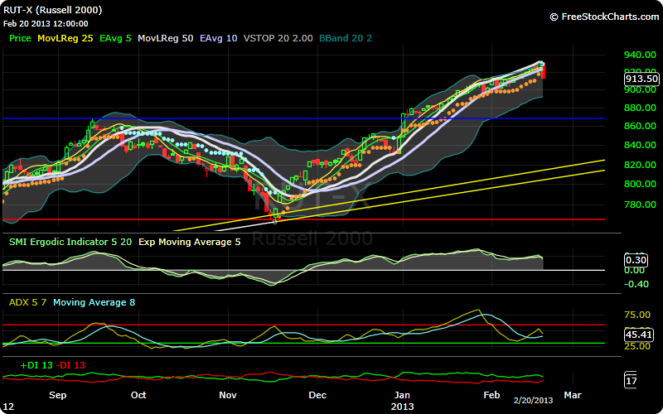This screenshot has height=414, width=663.
Task: Click the Dec month label
Action: pyautogui.click(x=317, y=396)
